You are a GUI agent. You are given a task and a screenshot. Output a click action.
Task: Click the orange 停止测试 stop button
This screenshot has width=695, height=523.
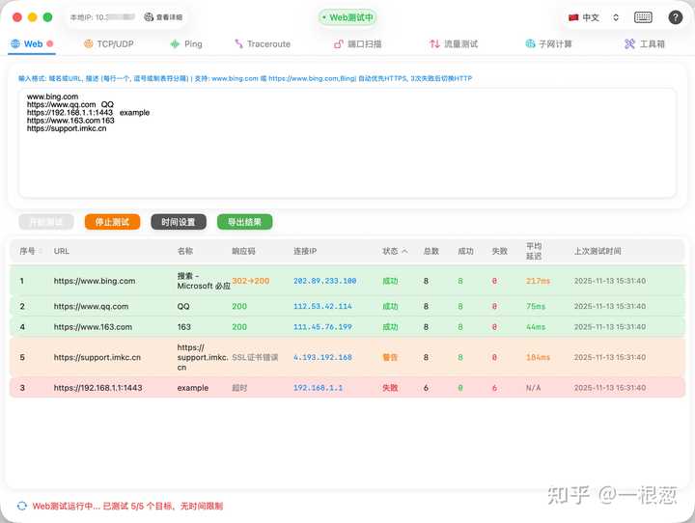tap(112, 222)
